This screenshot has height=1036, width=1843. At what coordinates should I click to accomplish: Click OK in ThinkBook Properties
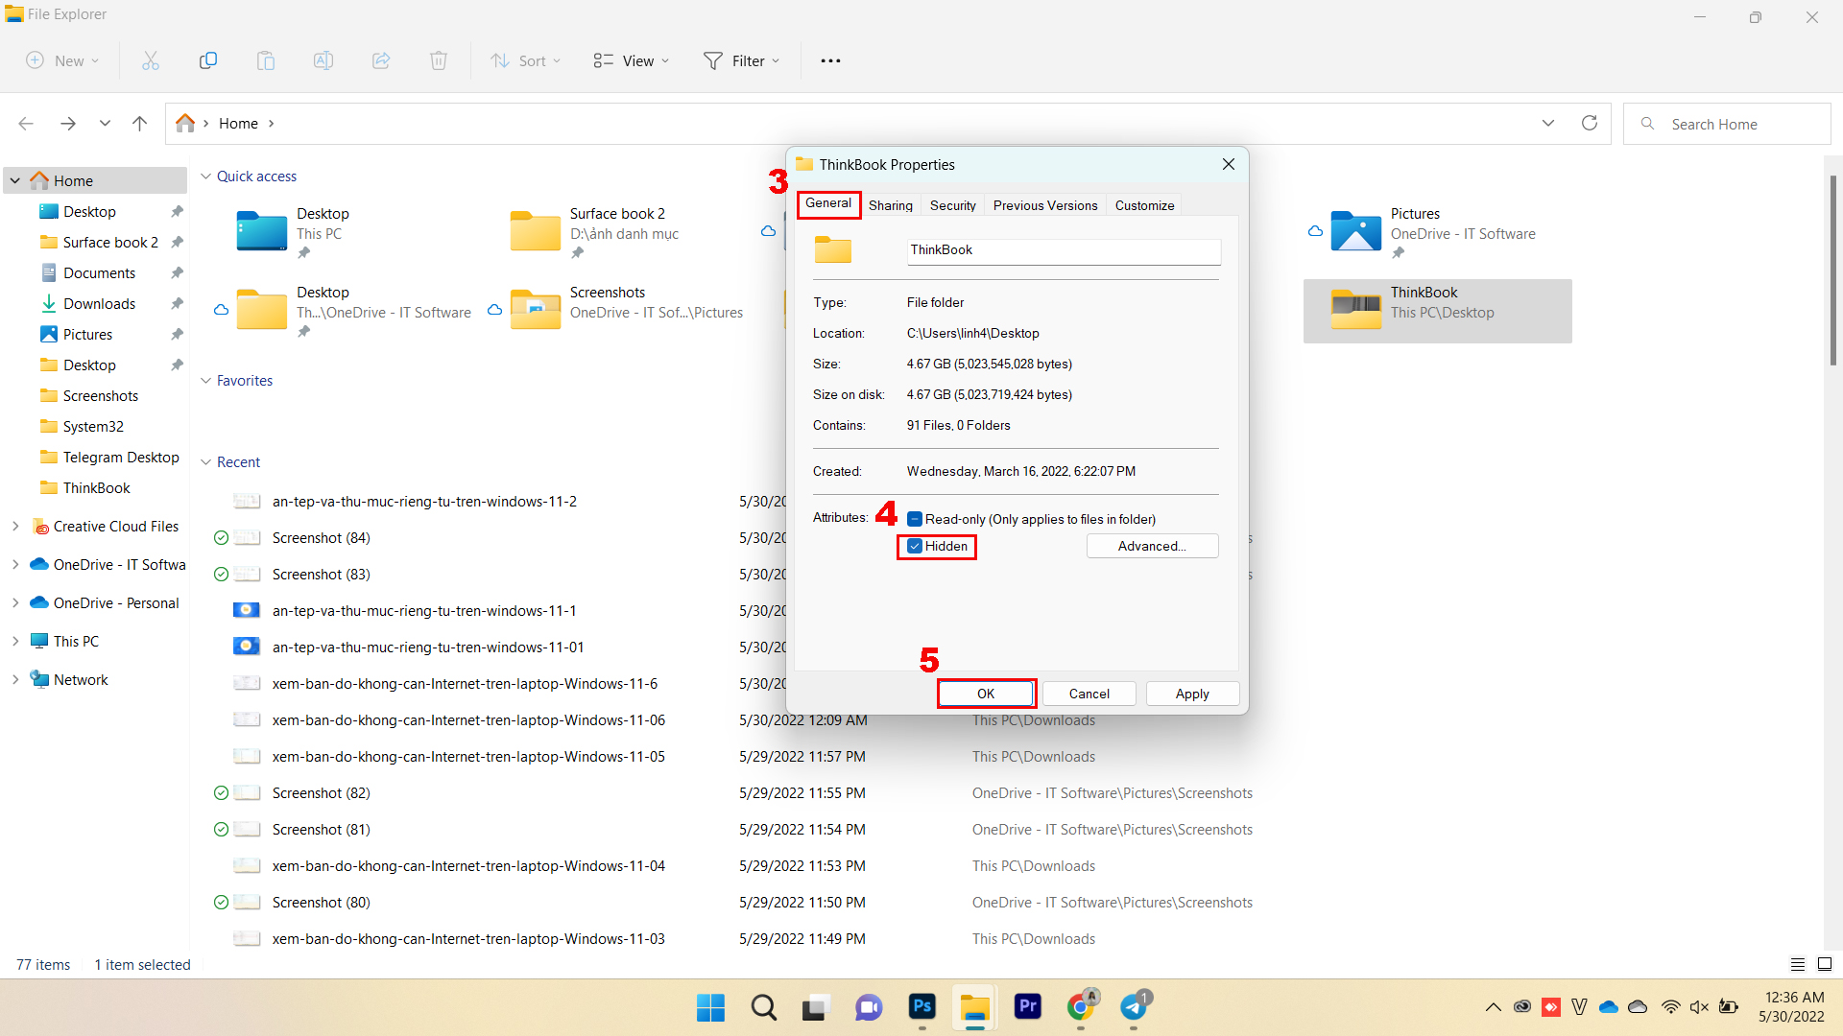pos(986,694)
